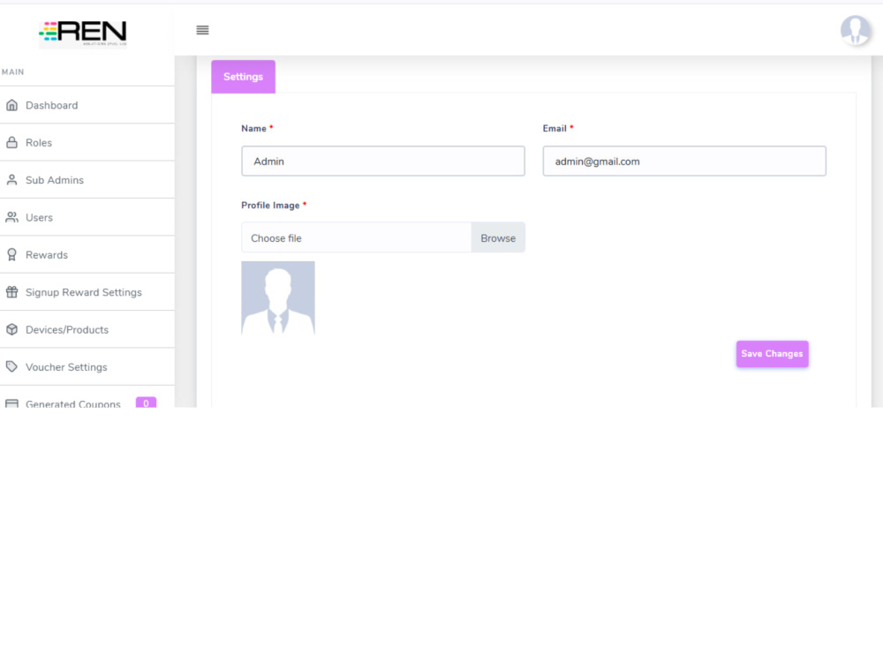Click the Name field label
Image resolution: width=883 pixels, height=662 pixels.
[254, 128]
